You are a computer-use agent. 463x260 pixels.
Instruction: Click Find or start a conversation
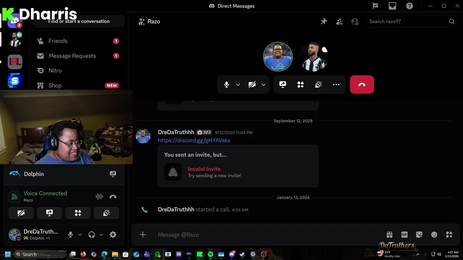(x=79, y=21)
